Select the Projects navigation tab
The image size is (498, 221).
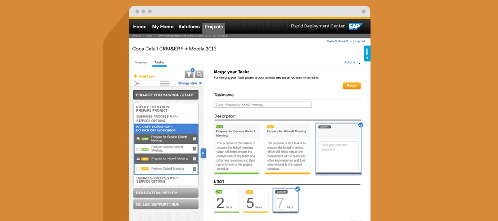click(x=214, y=27)
